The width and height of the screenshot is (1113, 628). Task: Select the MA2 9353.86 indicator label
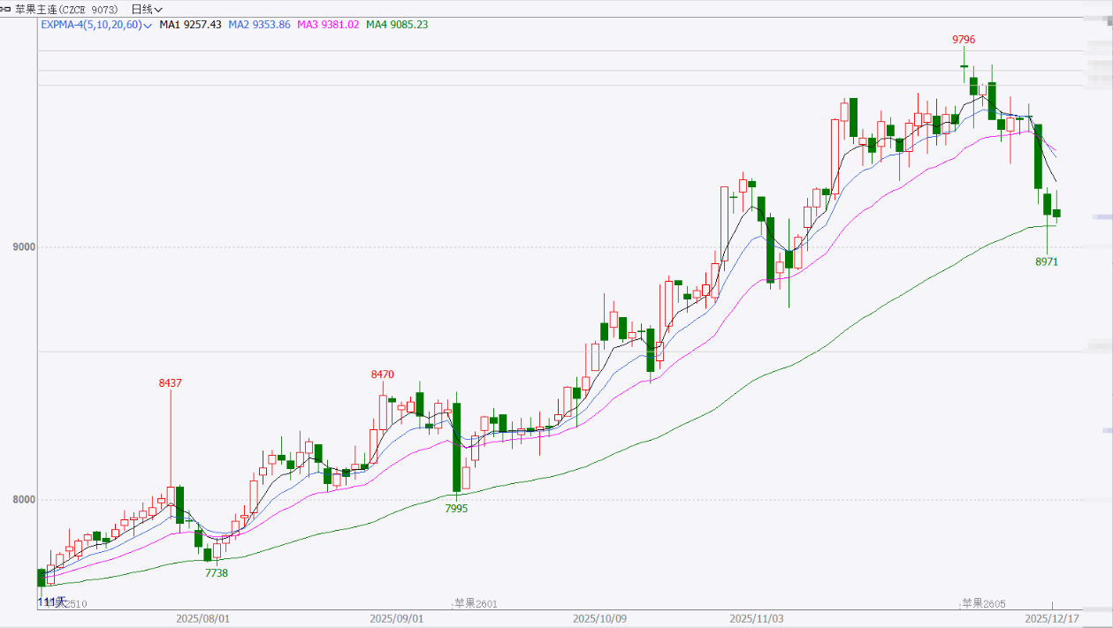259,25
